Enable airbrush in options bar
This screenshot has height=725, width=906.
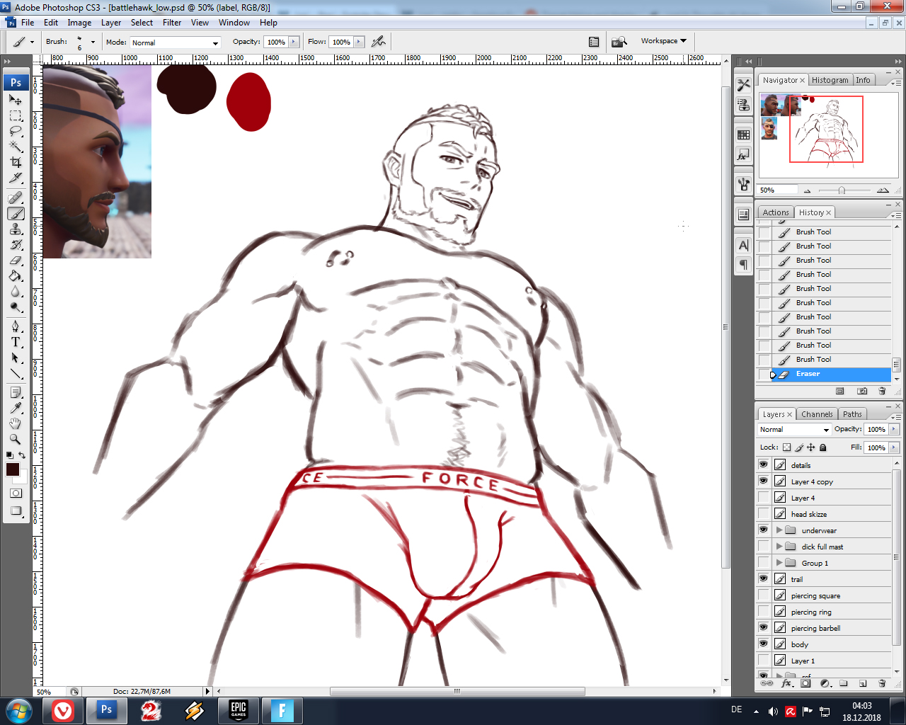point(379,42)
